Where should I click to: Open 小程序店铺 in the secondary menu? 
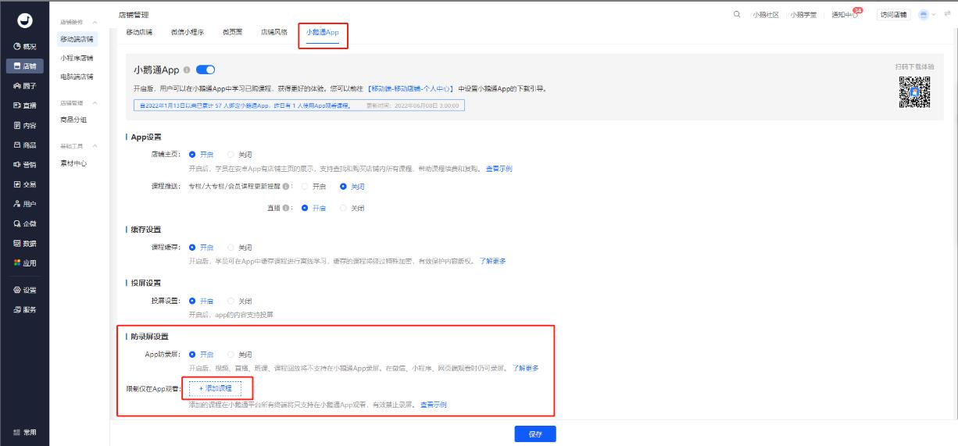point(77,59)
